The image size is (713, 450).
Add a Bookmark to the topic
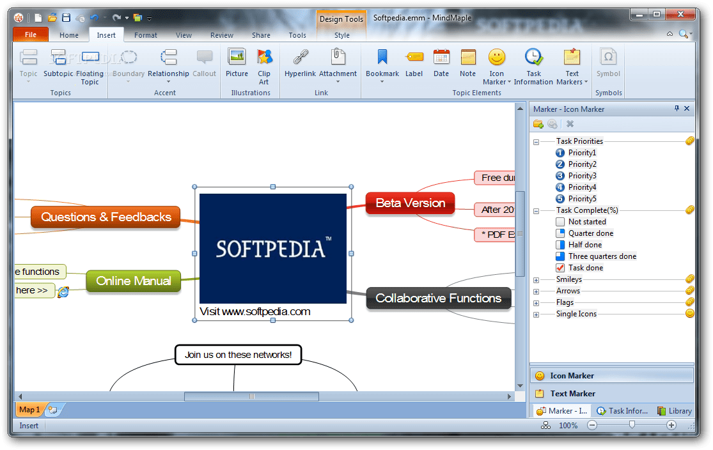pyautogui.click(x=382, y=66)
